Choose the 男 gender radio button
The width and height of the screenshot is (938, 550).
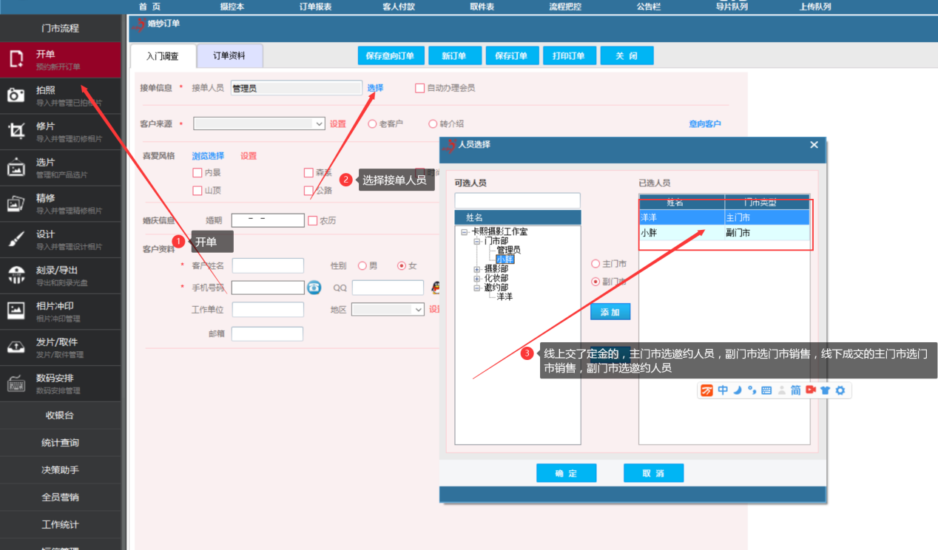pos(362,265)
